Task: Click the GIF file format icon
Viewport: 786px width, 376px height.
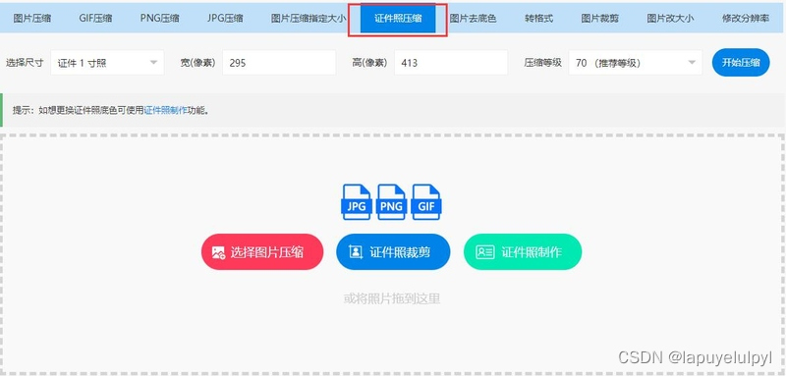Action: click(426, 202)
